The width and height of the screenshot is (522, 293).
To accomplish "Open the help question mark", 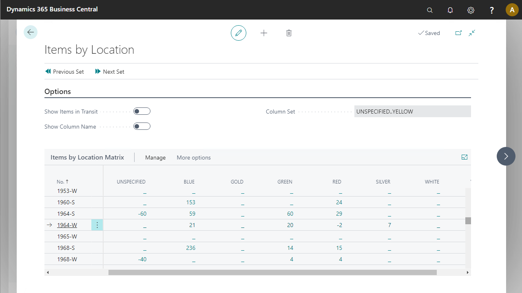I will [492, 10].
